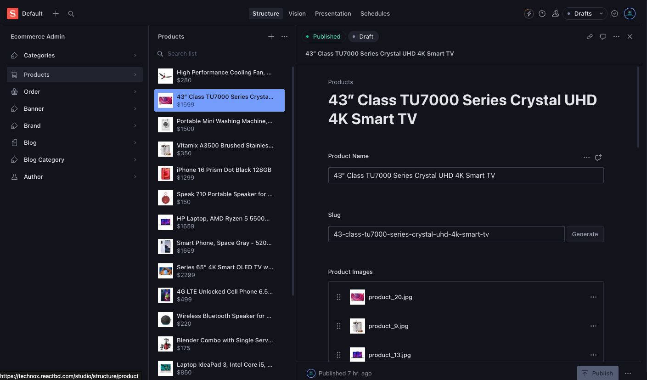Click product_9.jpg image thumbnail
The image size is (647, 380).
click(x=357, y=326)
